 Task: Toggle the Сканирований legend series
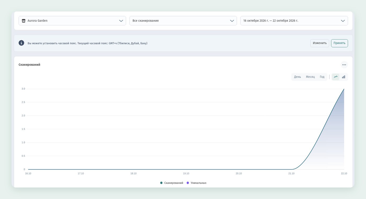click(x=172, y=183)
